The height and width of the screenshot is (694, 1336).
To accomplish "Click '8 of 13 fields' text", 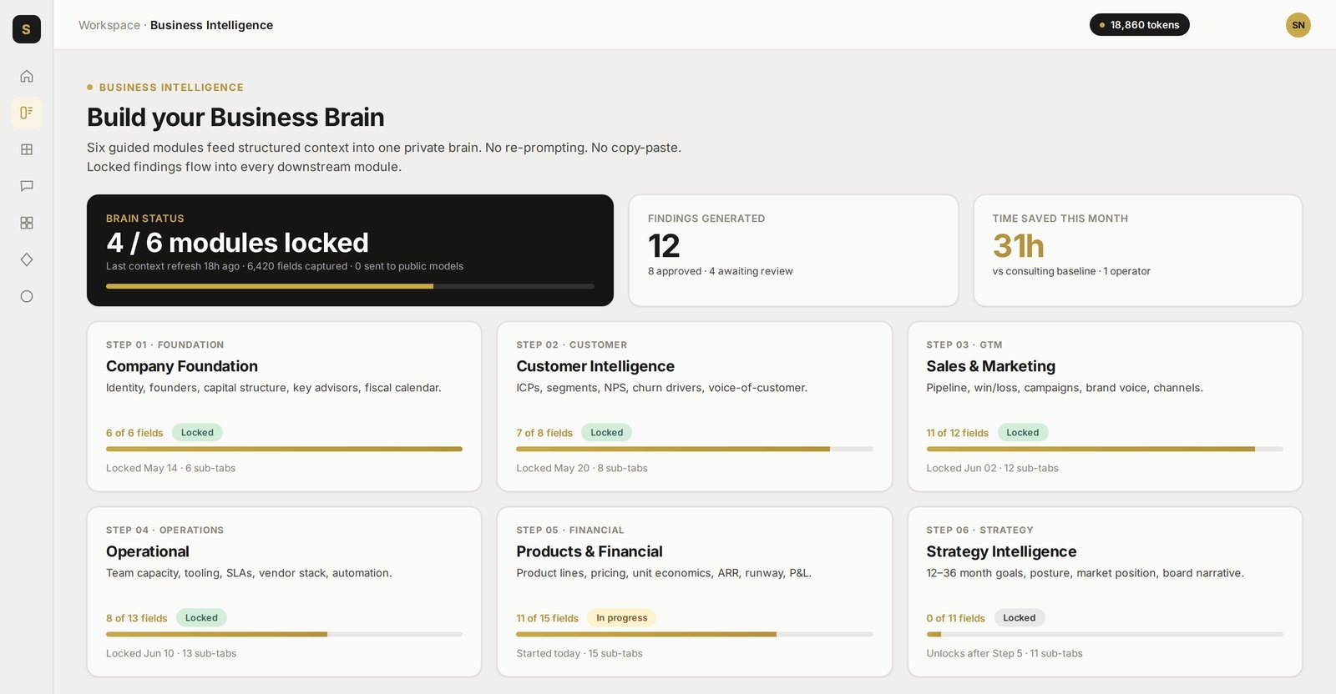I will pos(137,618).
